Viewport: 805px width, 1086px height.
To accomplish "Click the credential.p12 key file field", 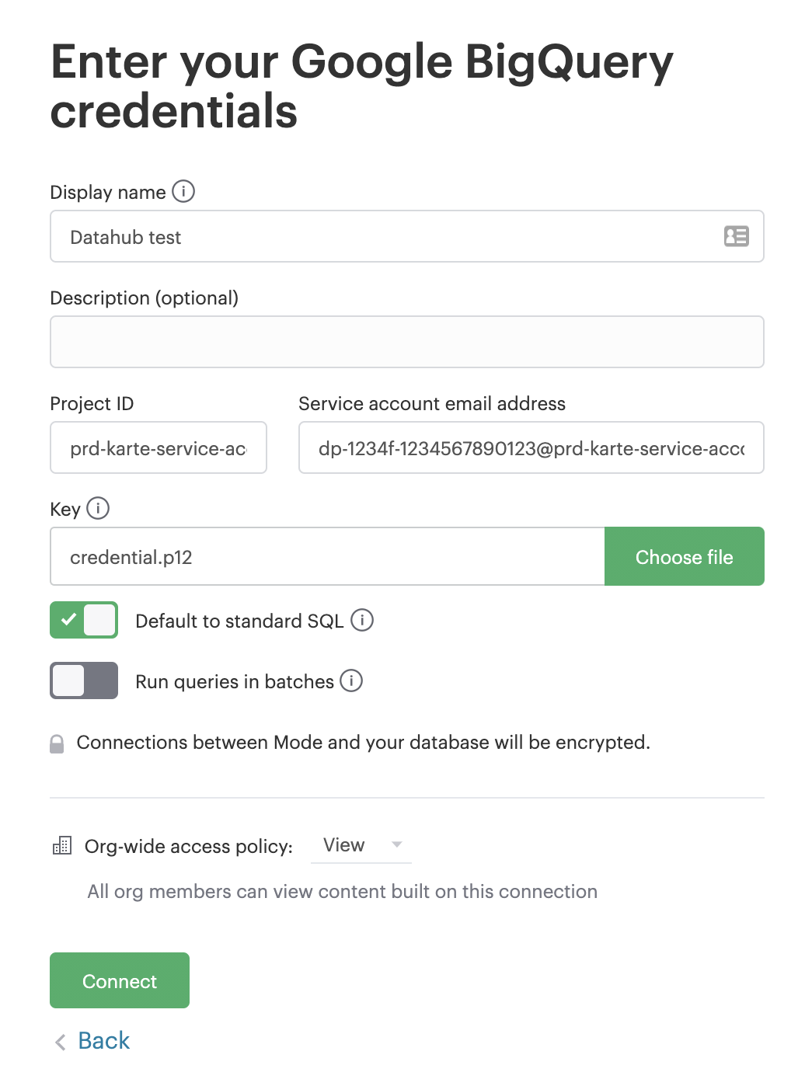I will [x=327, y=556].
